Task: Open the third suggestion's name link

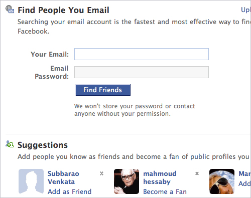Action: [244, 173]
